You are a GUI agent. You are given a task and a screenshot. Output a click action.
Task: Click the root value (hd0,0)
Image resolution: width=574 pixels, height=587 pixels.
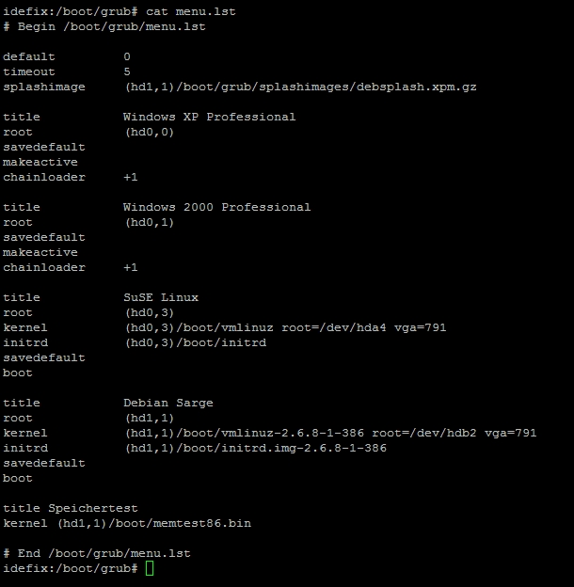point(149,132)
